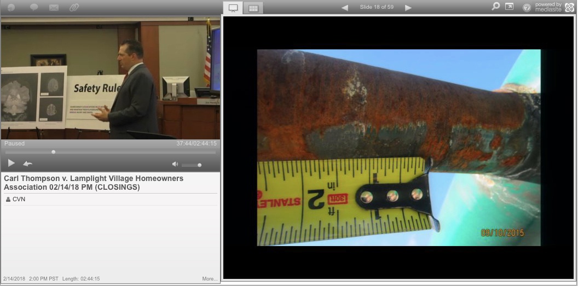This screenshot has width=578, height=286.
Task: Switch to single slide view
Action: [233, 8]
